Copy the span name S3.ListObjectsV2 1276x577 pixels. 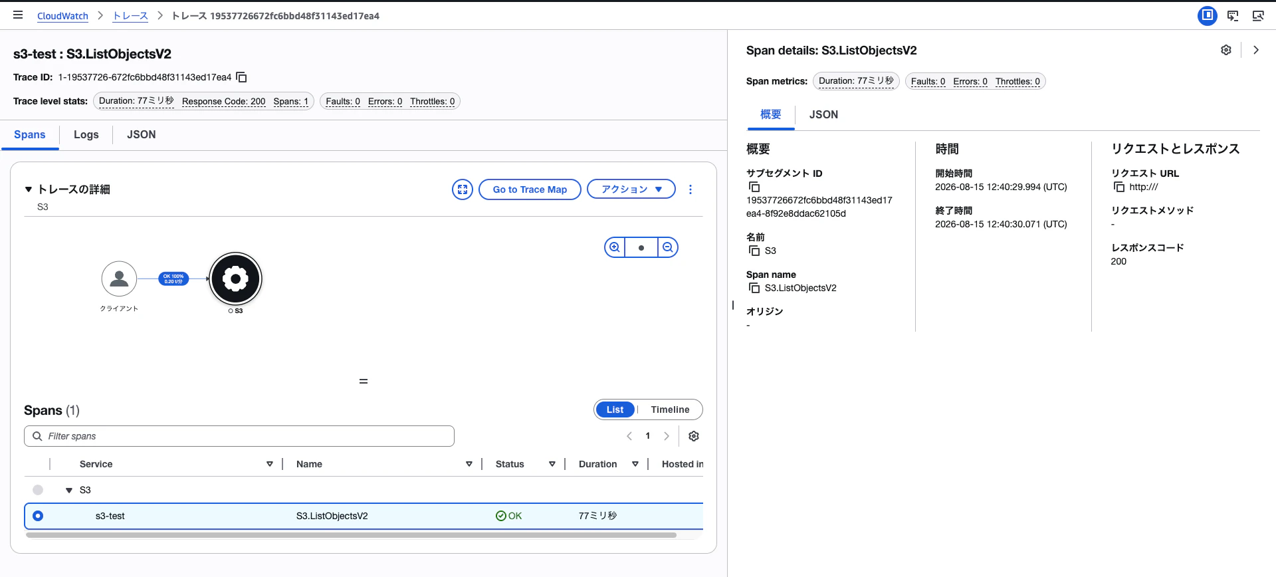[754, 288]
